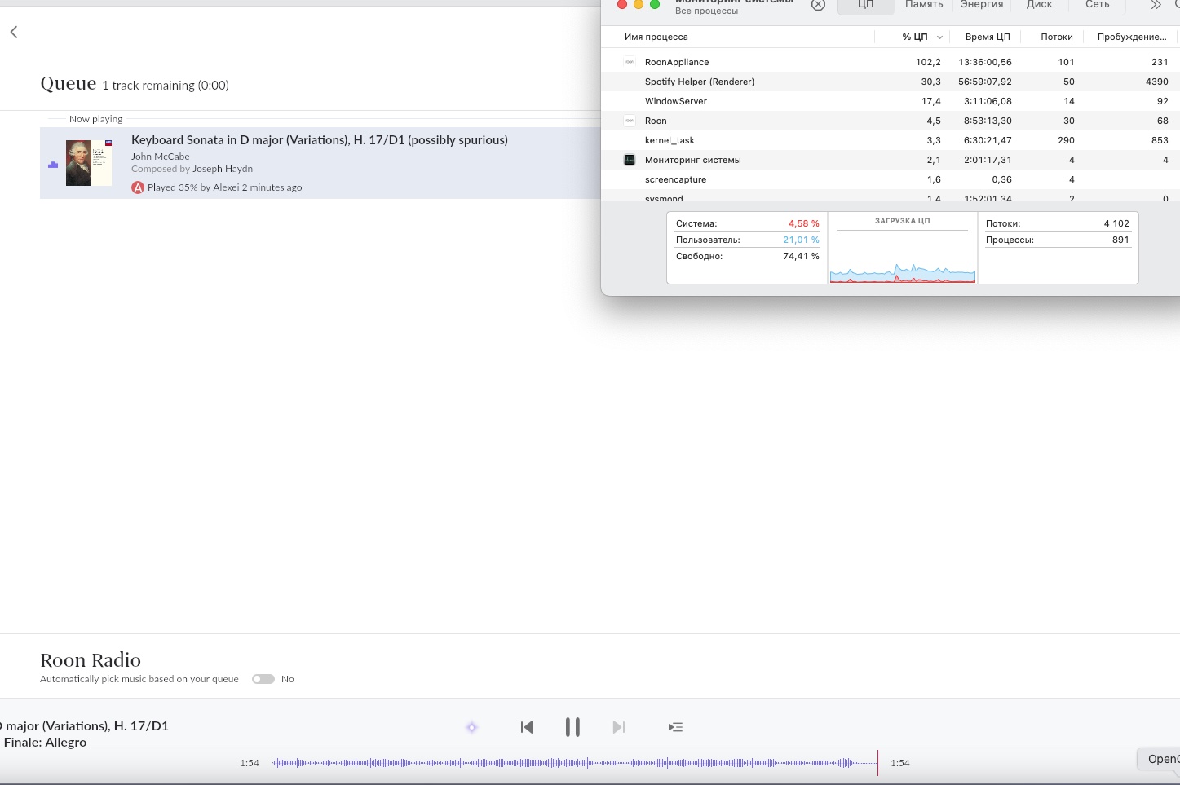Sort by the Имя процесса column
Viewport: 1180px width, 785px height.
coord(656,37)
